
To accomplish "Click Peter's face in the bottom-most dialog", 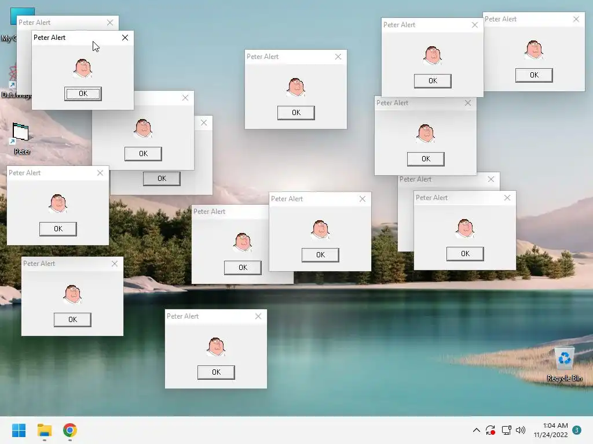I will [217, 347].
